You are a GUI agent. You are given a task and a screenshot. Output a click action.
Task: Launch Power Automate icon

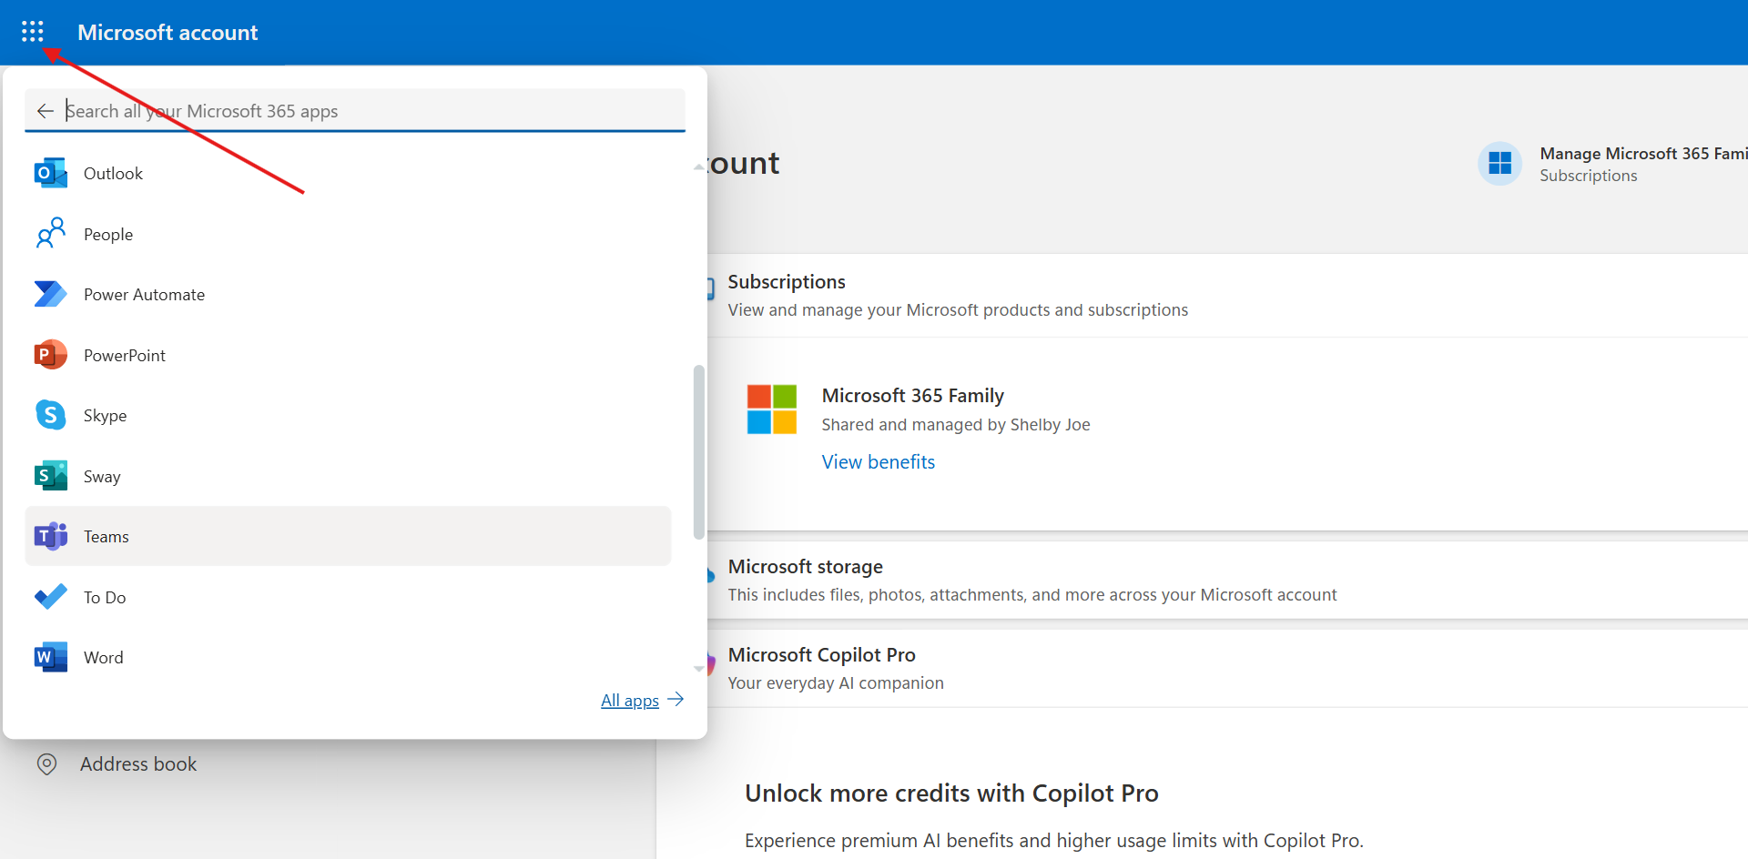click(50, 294)
